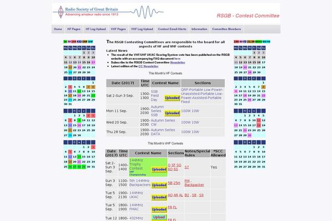Select the cyan SHF legend swatch
Image resolution: width=332 pixels, height=221 pixels.
[x=90, y=41]
